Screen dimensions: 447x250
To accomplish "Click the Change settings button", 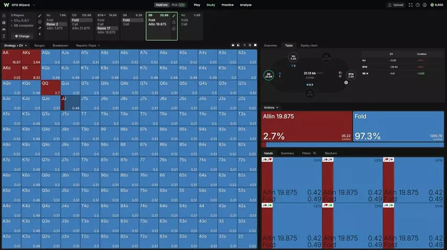I will (x=22, y=36).
